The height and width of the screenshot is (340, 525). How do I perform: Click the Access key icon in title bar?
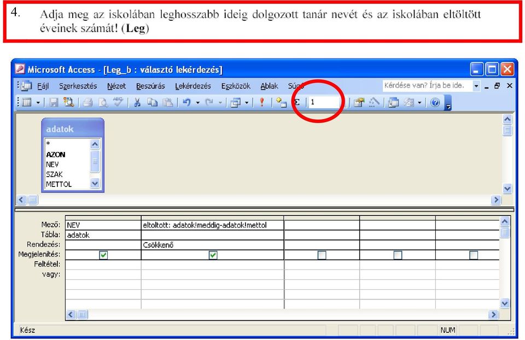[x=20, y=69]
